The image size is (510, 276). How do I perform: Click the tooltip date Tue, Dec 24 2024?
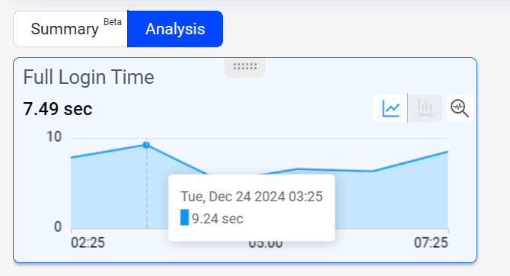(233, 197)
